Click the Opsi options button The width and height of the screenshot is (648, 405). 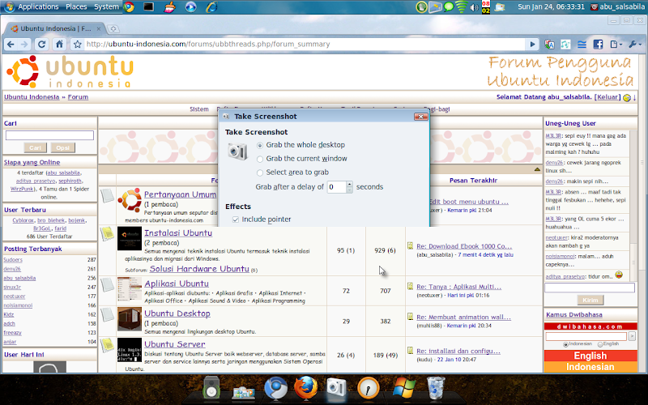tap(63, 147)
